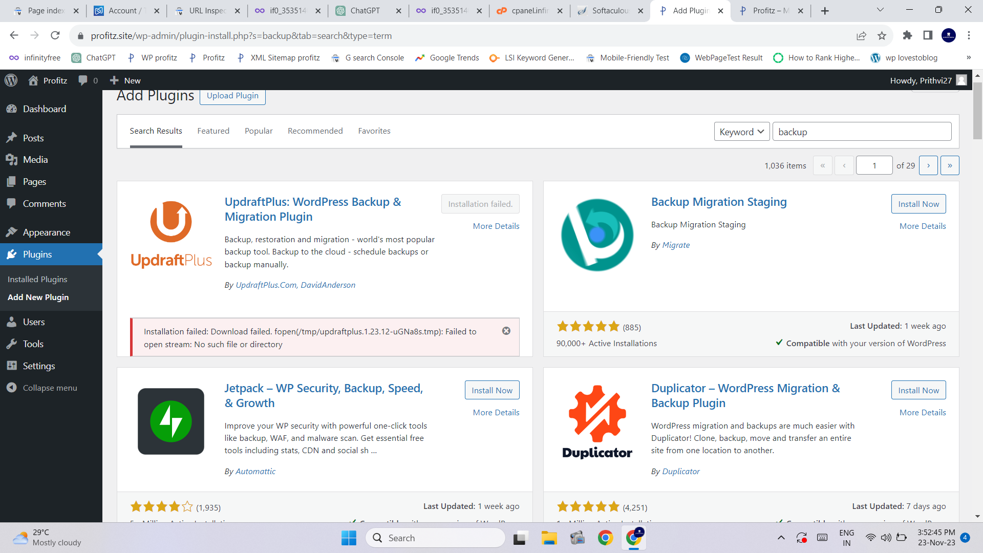Dismiss the installation failed error notice
The image size is (983, 553).
tap(506, 331)
